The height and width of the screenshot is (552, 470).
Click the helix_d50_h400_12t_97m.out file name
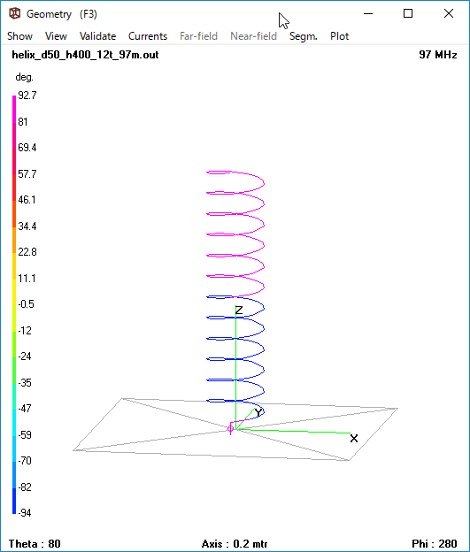click(x=85, y=55)
